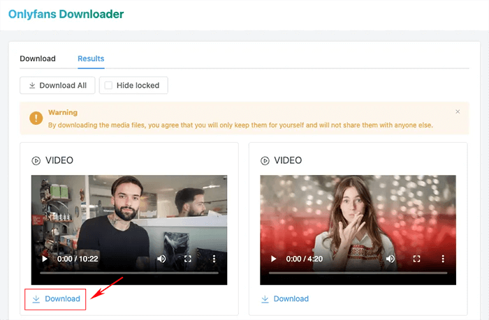The height and width of the screenshot is (320, 489).
Task: Enable the Hide locked checkbox
Action: (x=108, y=86)
